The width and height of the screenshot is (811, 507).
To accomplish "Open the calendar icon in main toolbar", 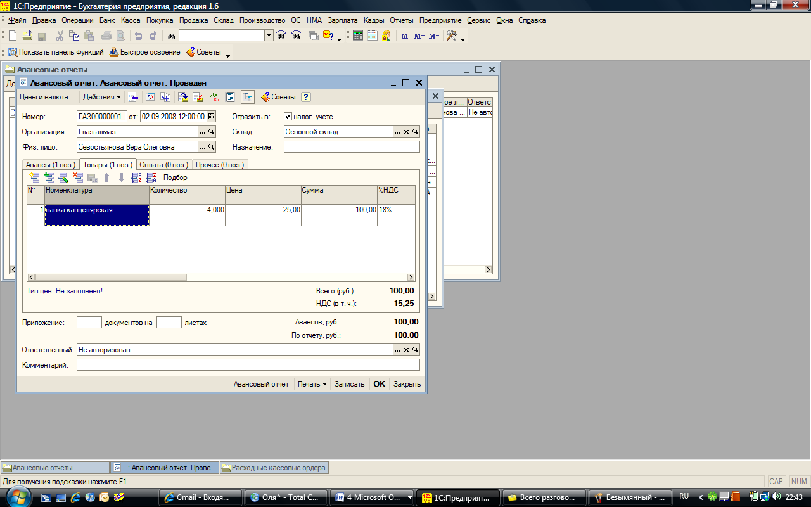I will (372, 36).
